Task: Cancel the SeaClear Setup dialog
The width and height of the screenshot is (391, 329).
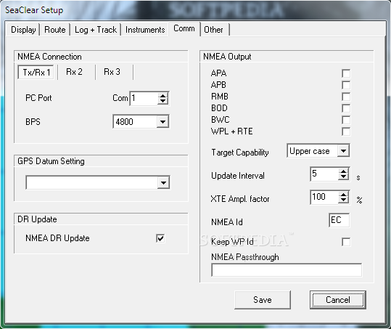Action: tap(338, 299)
